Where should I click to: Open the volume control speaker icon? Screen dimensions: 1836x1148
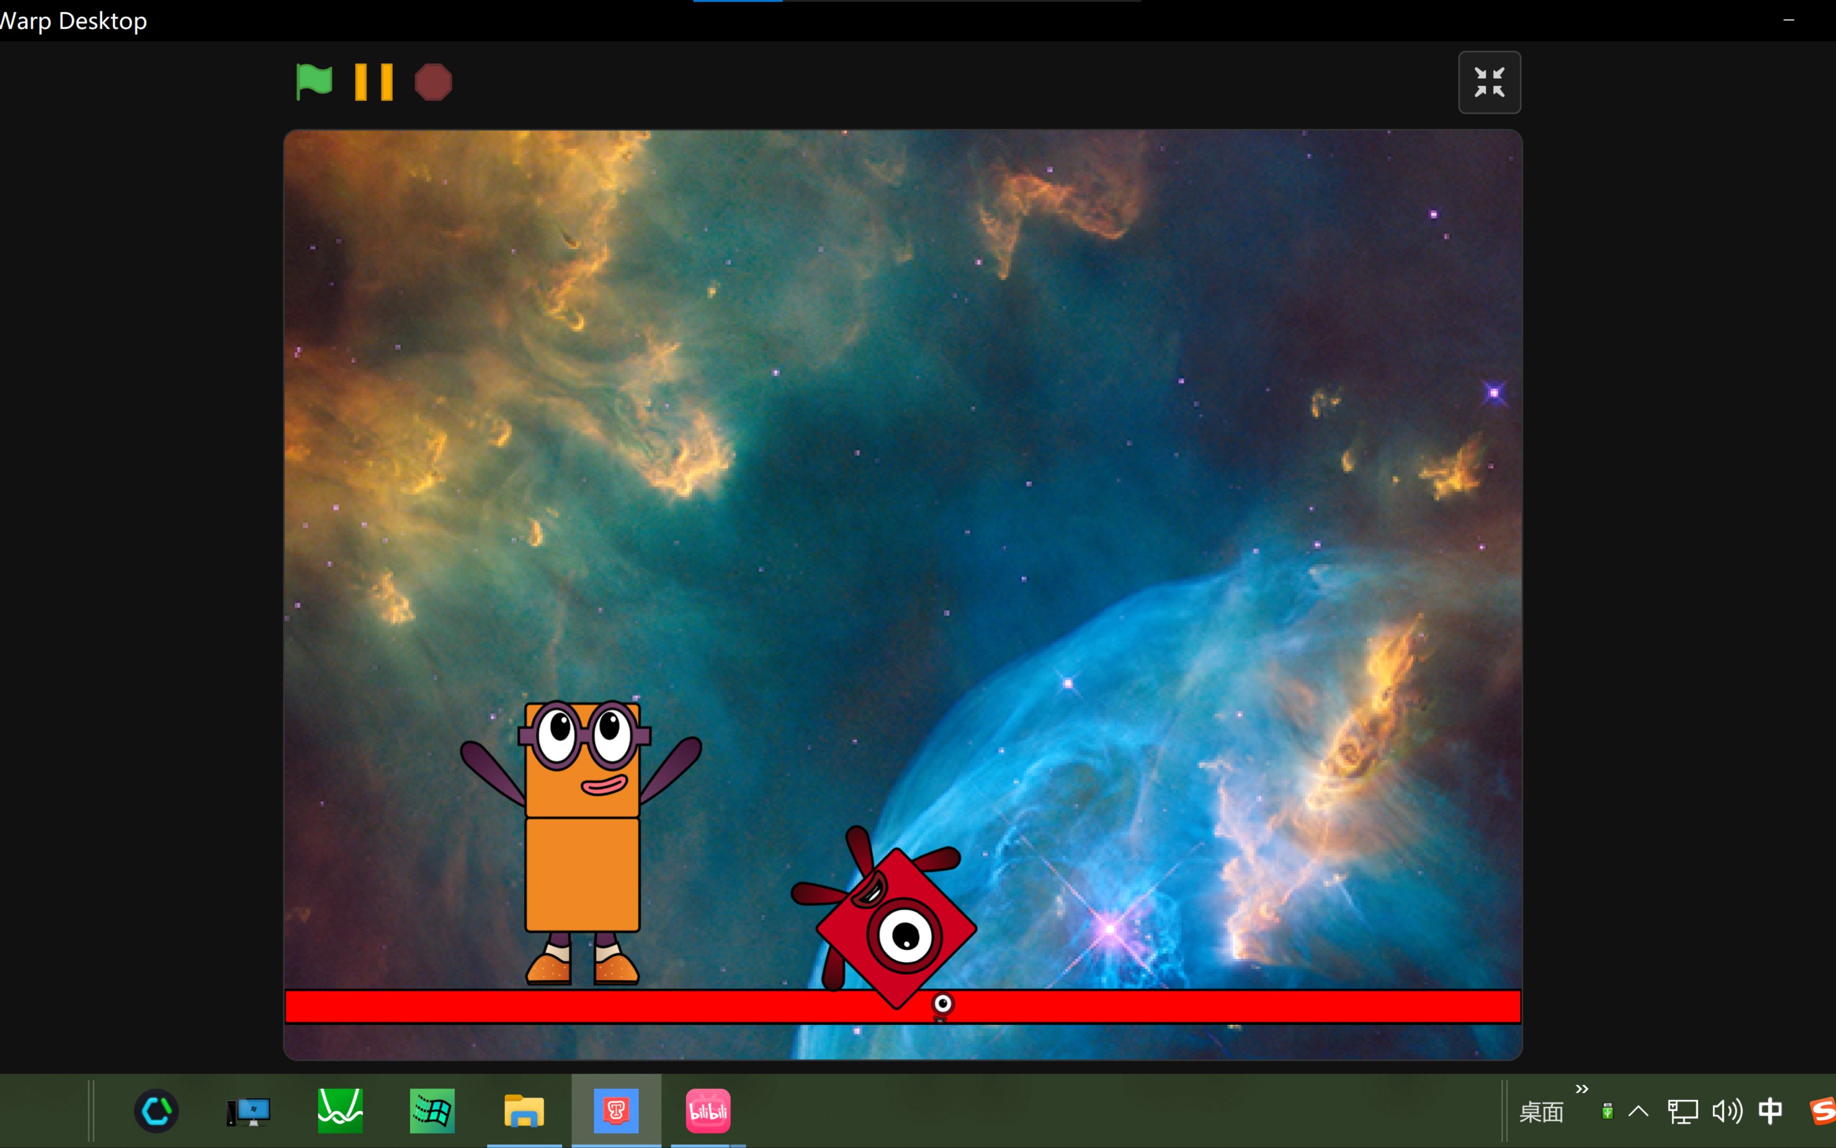point(1726,1111)
